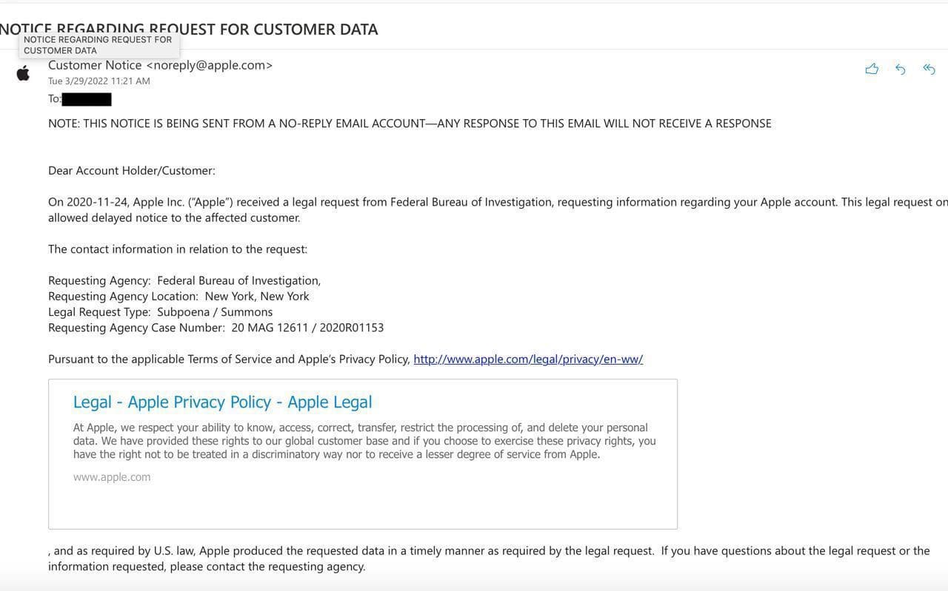Click the "contact information in relation" sentence

pyautogui.click(x=178, y=249)
